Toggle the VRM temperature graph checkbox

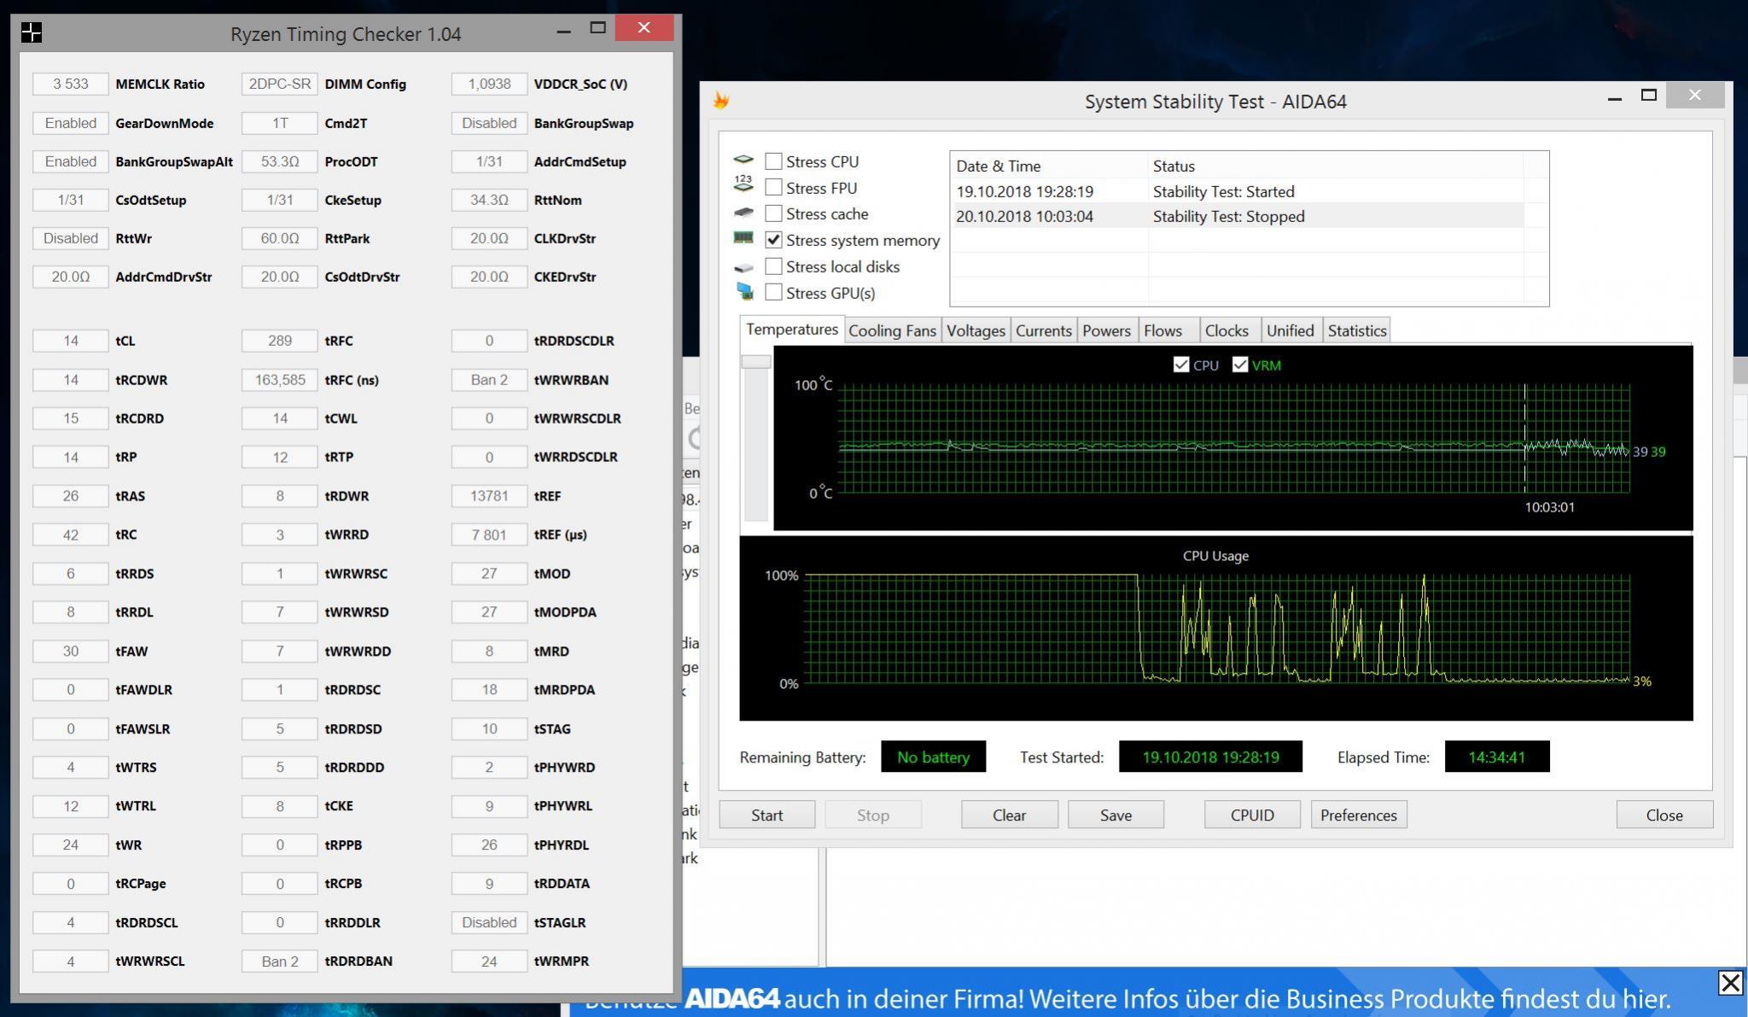(1240, 365)
